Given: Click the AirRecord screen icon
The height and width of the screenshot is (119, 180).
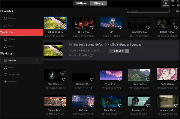Looking at the screenshot, I should [5, 75].
